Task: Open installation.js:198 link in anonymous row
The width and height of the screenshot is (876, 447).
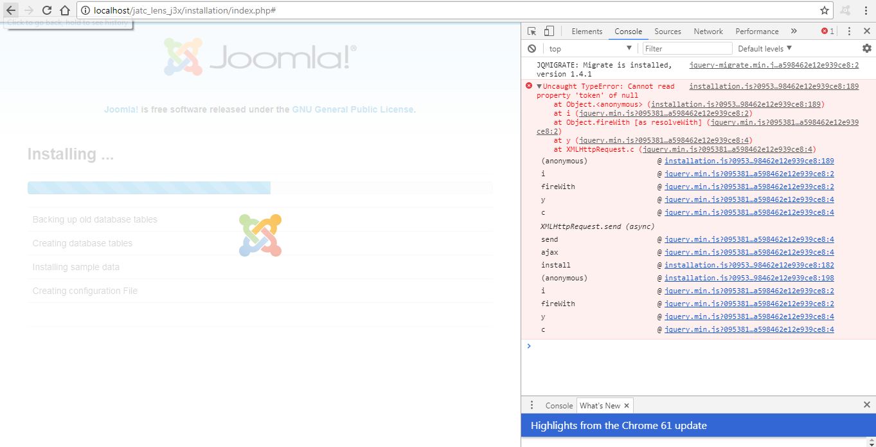Action: coord(749,278)
